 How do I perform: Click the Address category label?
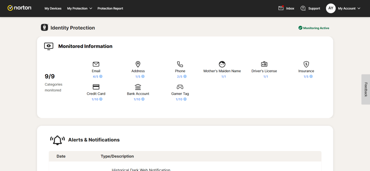point(138,71)
